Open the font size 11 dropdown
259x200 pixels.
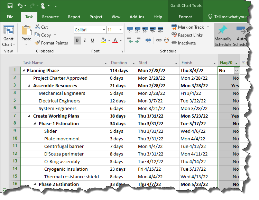[121, 30]
